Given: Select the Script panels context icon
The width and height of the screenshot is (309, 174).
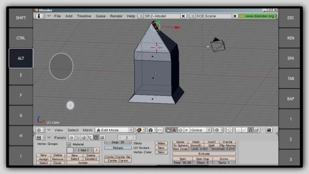Looking at the screenshot, I should pos(78,137).
